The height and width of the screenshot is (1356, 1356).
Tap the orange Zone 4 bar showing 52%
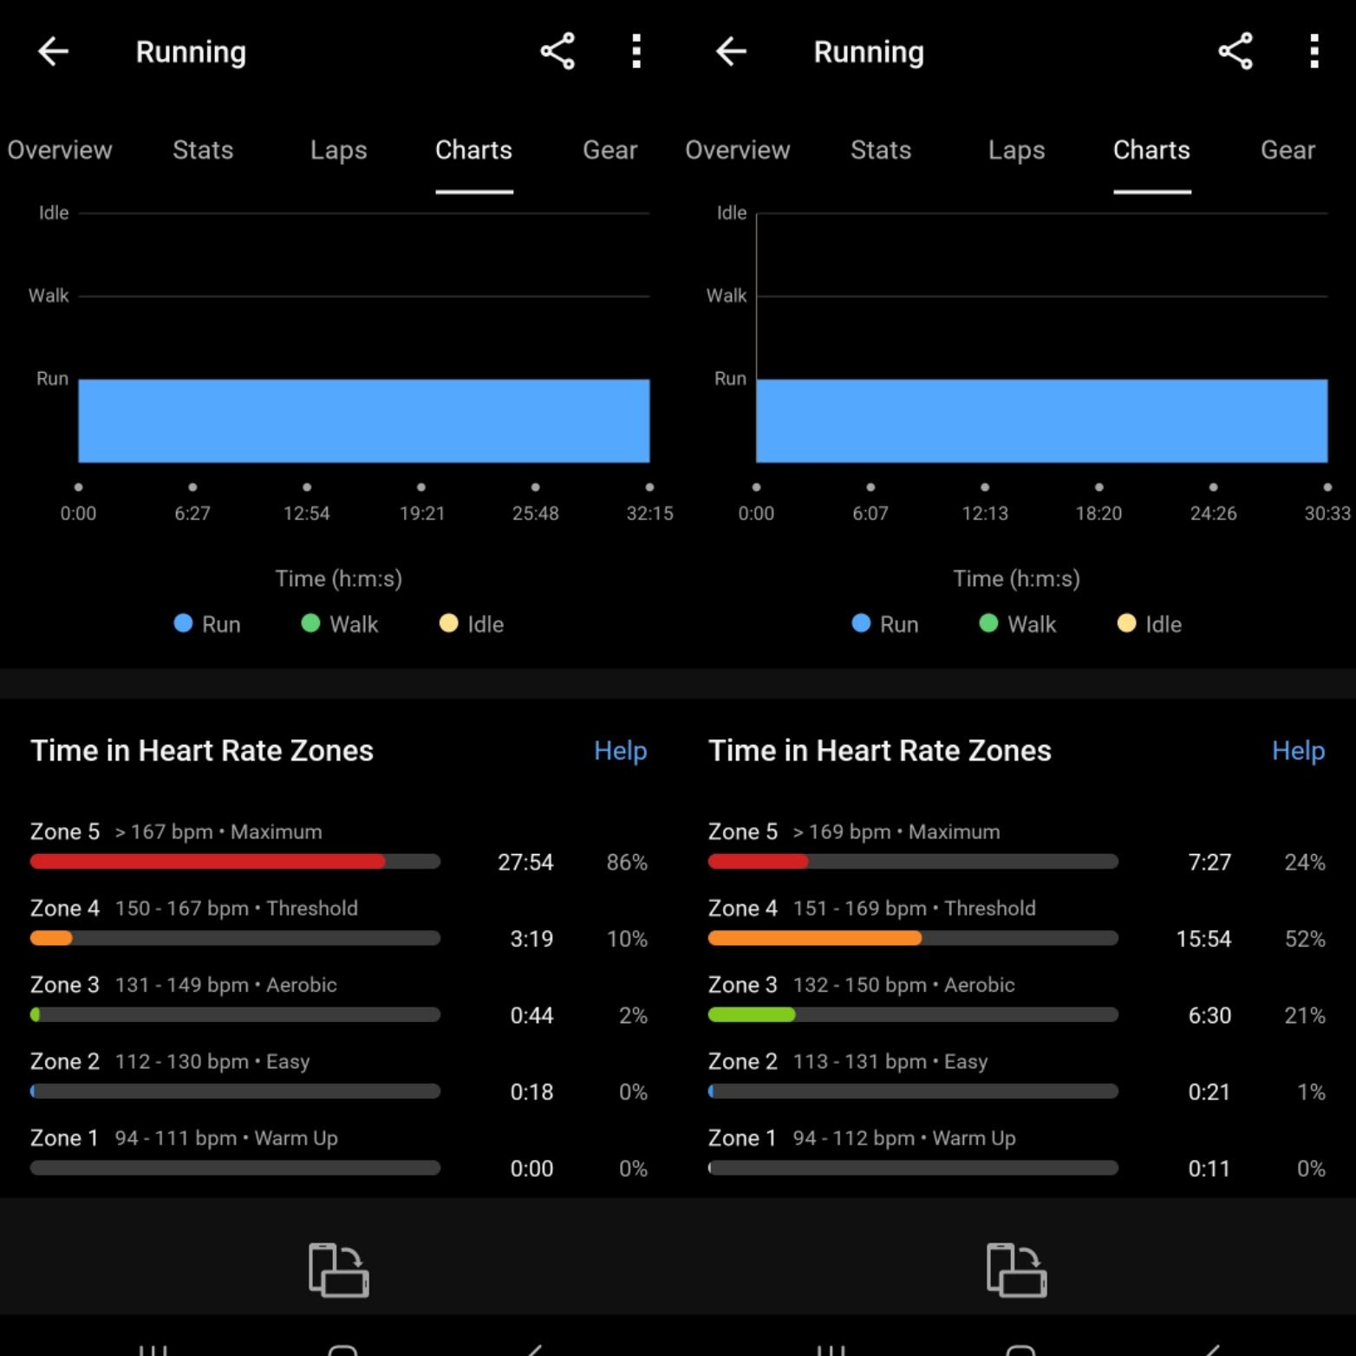click(x=815, y=938)
